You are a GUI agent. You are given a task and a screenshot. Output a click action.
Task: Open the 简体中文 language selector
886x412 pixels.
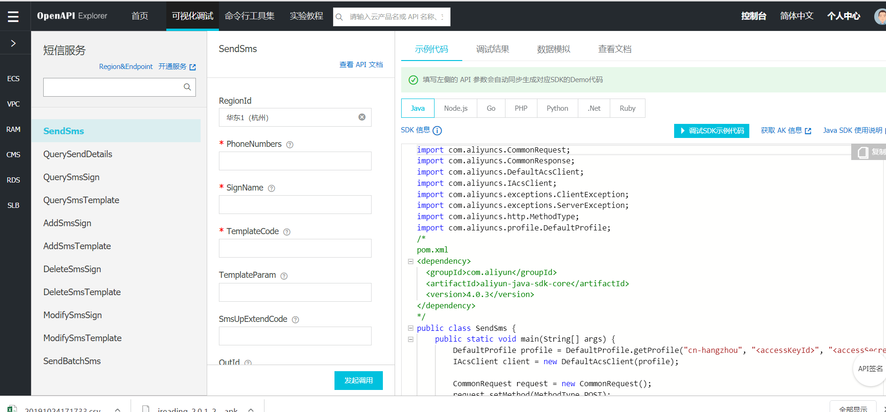pos(797,16)
